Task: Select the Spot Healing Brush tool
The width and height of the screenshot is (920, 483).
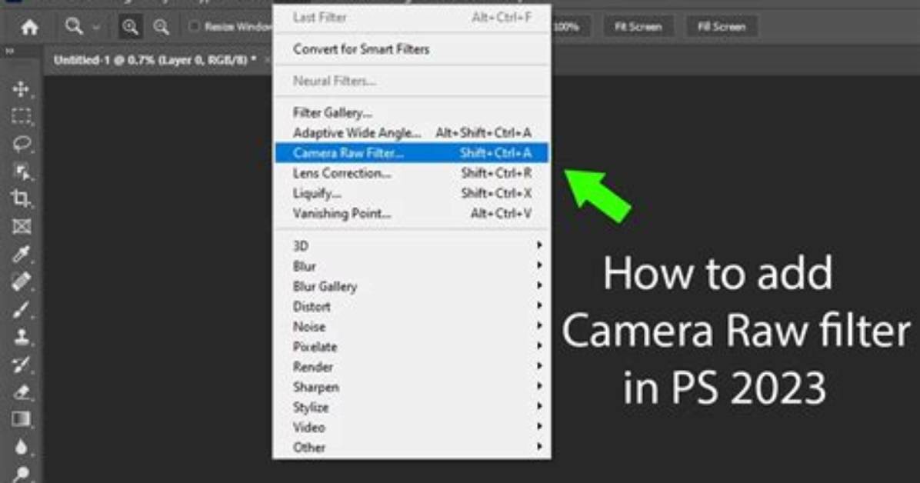Action: pos(22,281)
